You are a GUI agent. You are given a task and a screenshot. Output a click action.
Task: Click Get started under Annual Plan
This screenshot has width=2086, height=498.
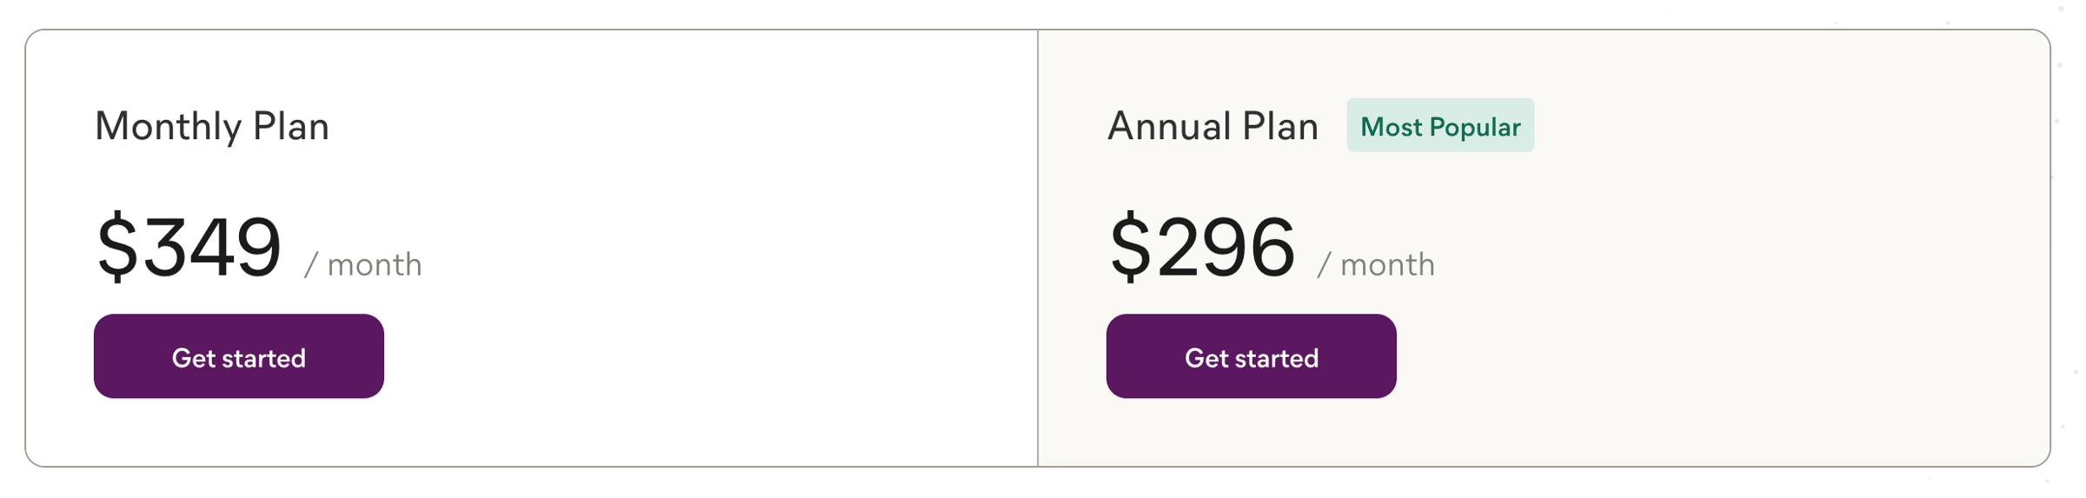coord(1251,356)
